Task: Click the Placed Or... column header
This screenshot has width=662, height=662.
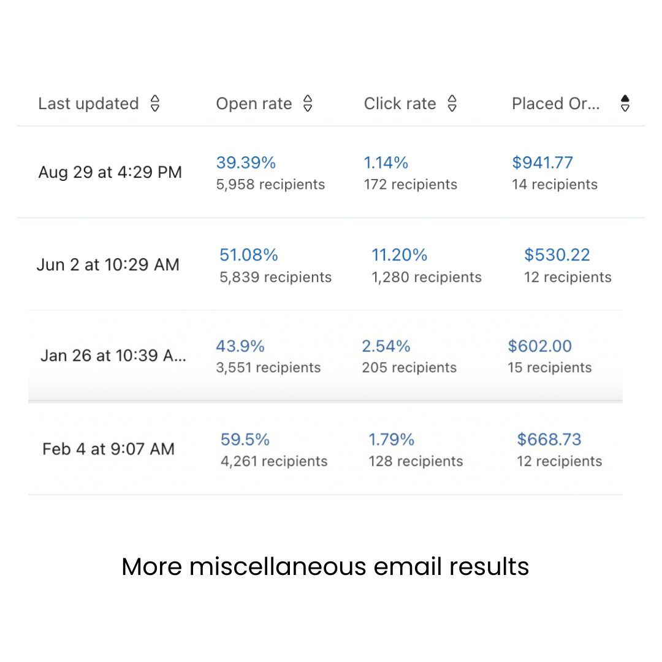Action: pos(555,104)
